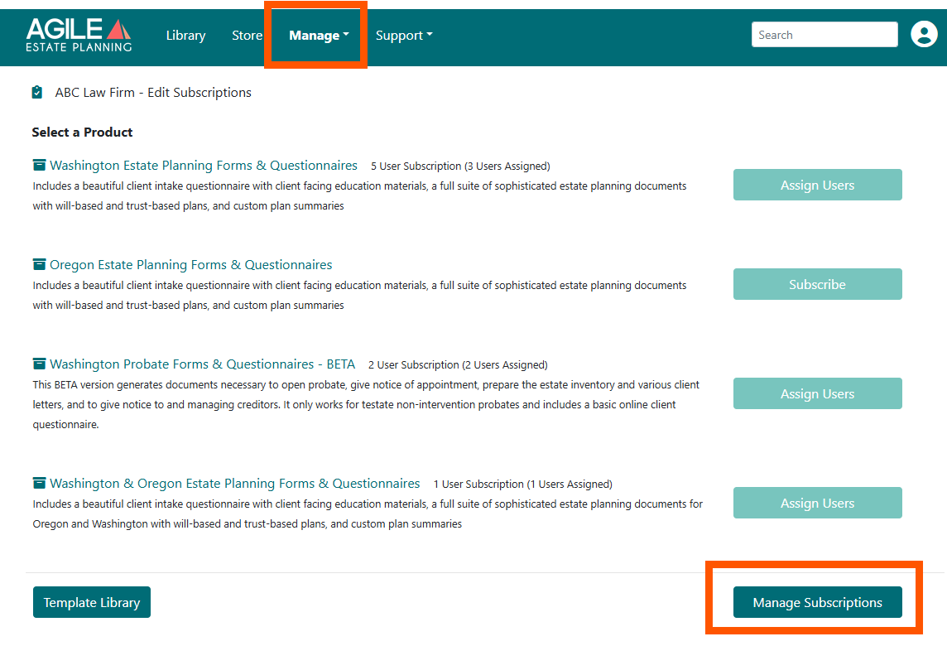947x646 pixels.
Task: Click the '5 User Subscription (3 Users Assigned)' text
Action: click(460, 166)
